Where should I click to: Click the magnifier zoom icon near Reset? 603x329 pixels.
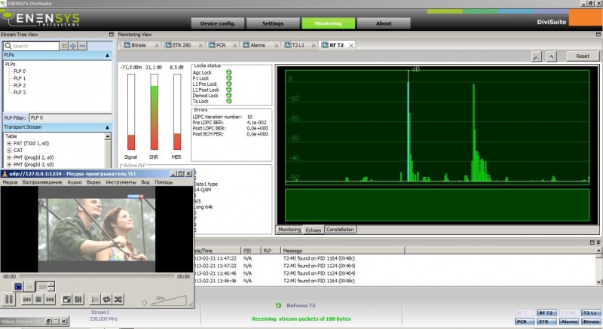point(552,56)
